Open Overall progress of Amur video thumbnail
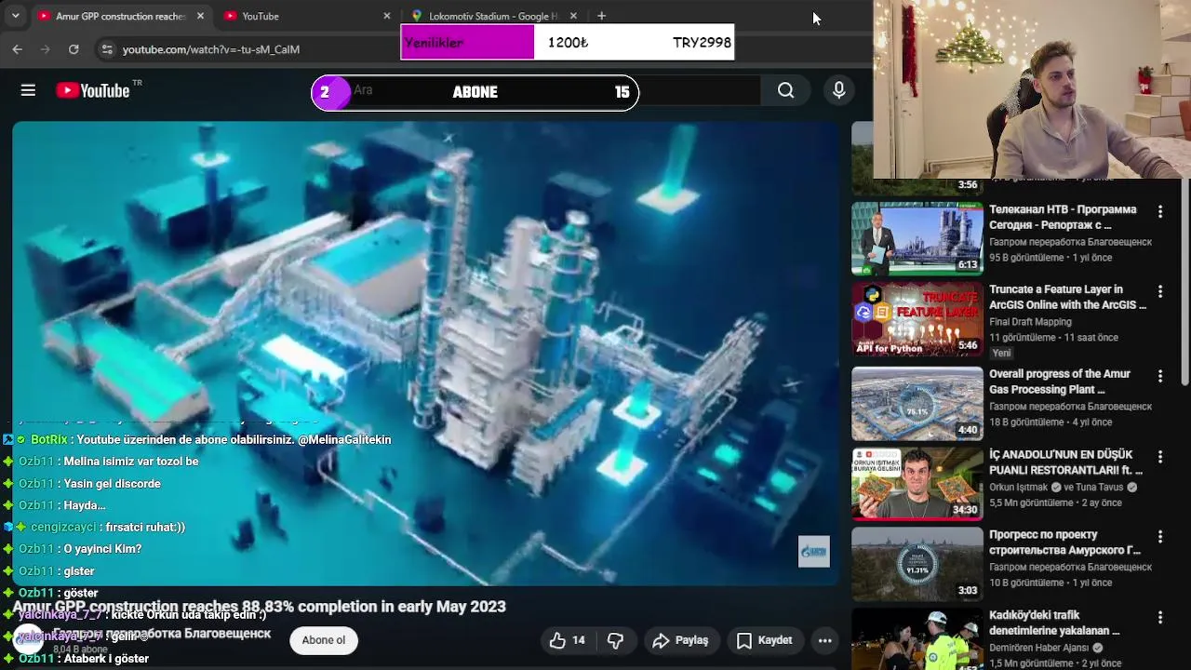Screen dimensions: 1191x670 [917, 403]
